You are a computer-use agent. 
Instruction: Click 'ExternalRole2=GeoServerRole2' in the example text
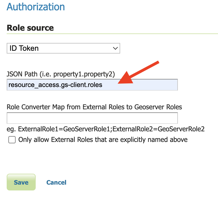pyautogui.click(x=158, y=129)
